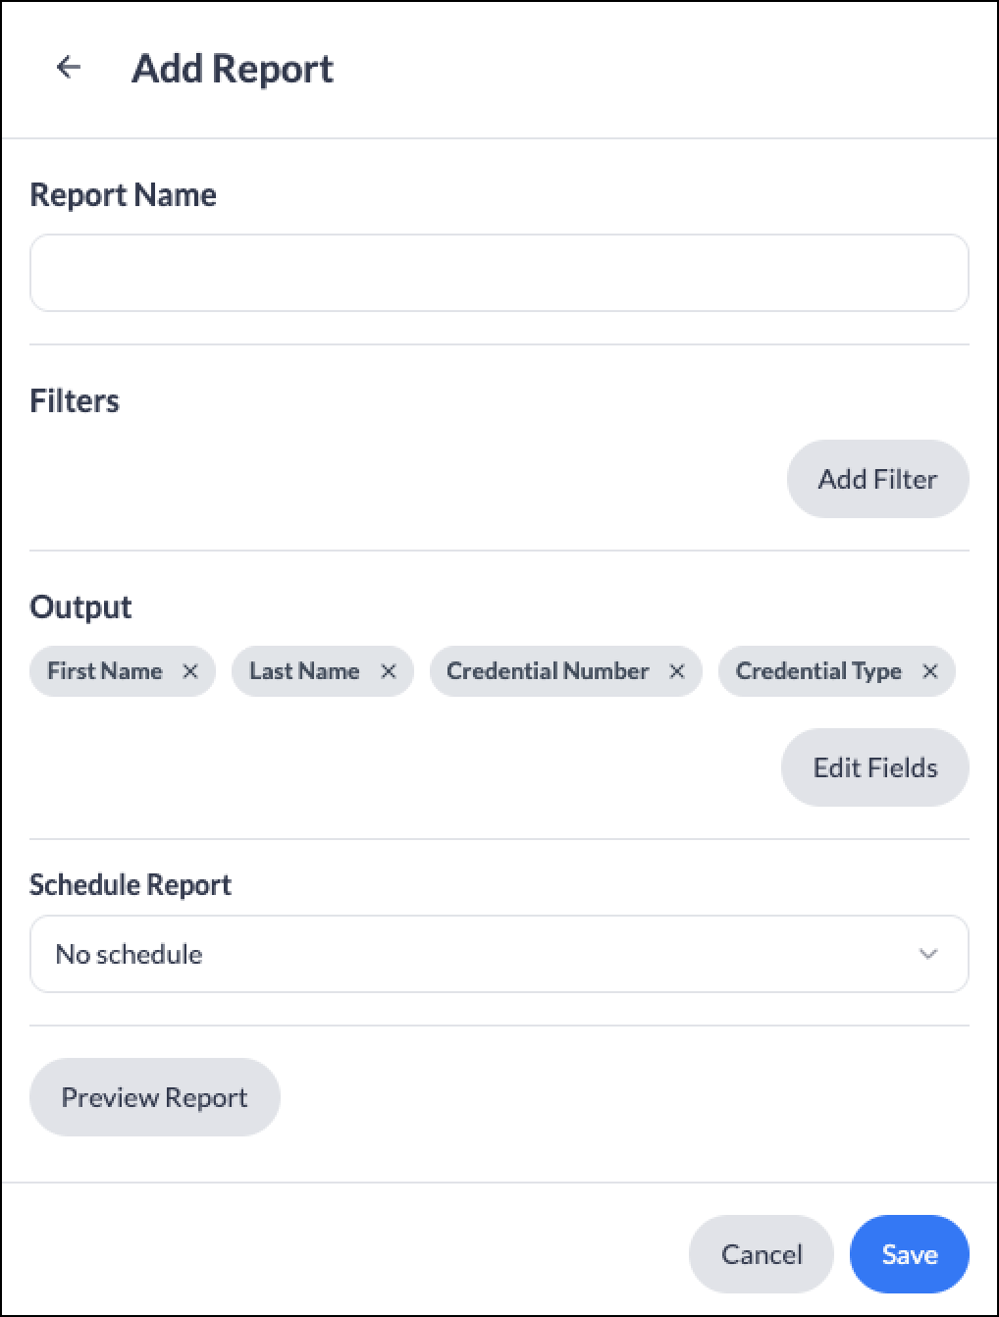
Task: Select the Last Name chip label
Action: click(x=304, y=671)
